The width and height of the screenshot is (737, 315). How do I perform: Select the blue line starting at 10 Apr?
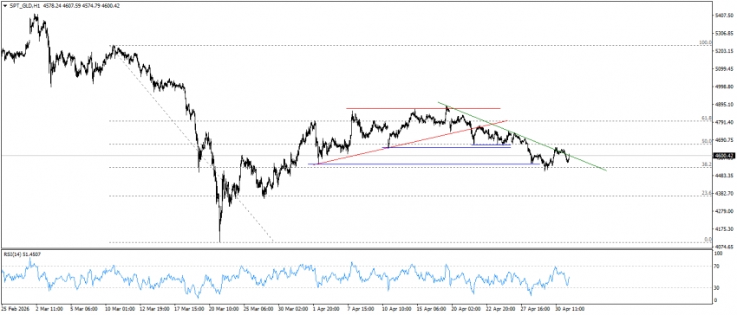(x=447, y=147)
